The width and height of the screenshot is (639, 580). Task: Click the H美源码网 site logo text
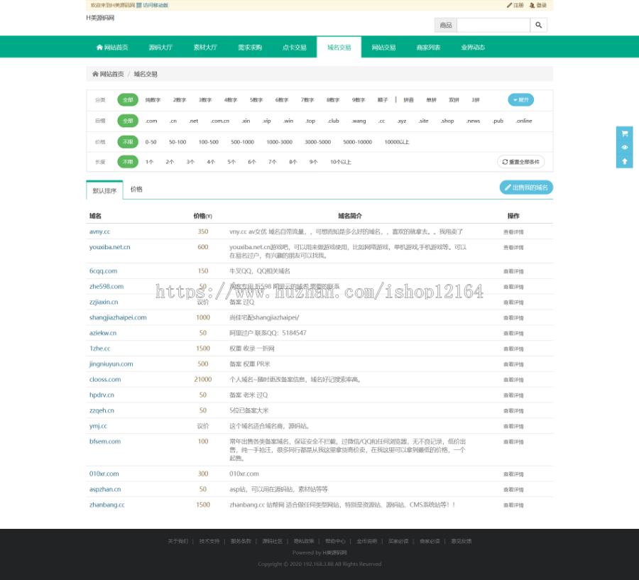(x=100, y=18)
